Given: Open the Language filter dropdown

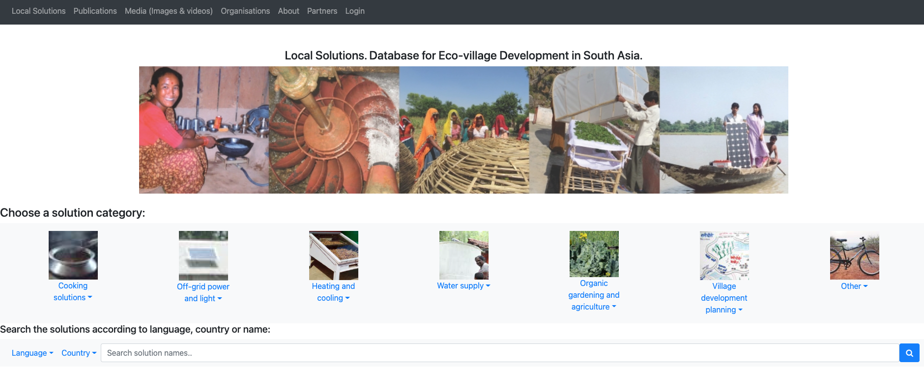Looking at the screenshot, I should click(x=32, y=353).
